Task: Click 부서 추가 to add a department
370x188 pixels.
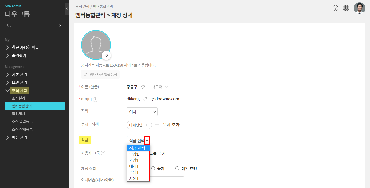Action: pos(168,125)
